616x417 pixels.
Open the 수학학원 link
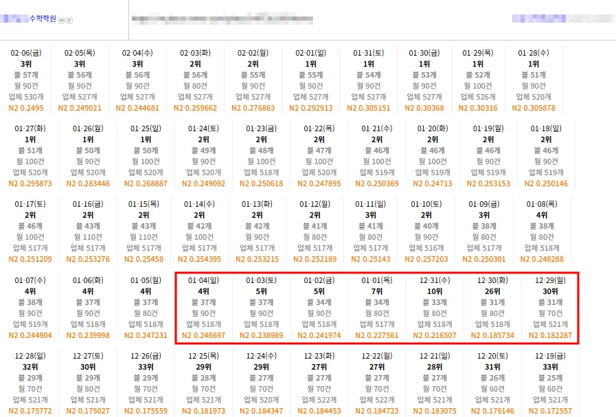tap(43, 19)
